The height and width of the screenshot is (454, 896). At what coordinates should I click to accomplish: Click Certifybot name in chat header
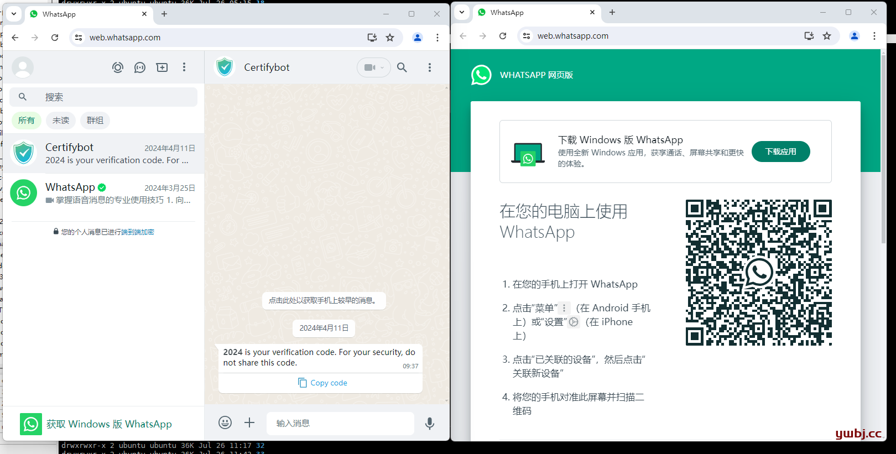(267, 67)
